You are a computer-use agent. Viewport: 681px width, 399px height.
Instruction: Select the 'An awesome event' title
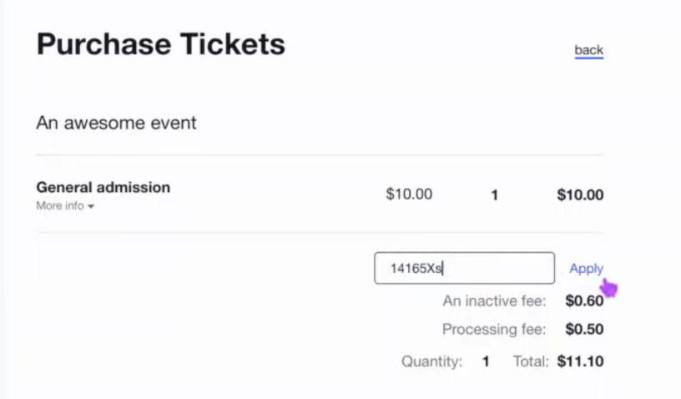(116, 123)
